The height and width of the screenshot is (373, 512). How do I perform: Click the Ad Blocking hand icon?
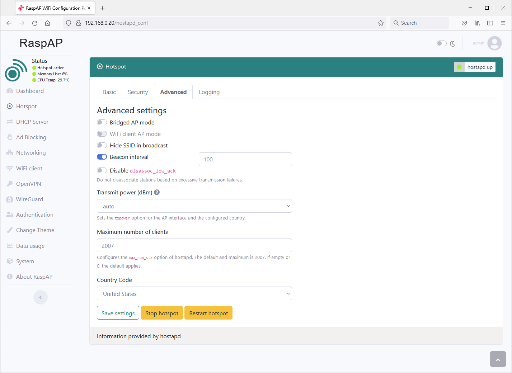coord(10,137)
